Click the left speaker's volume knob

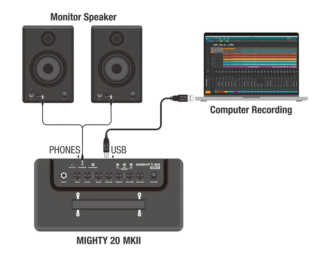pos(31,94)
